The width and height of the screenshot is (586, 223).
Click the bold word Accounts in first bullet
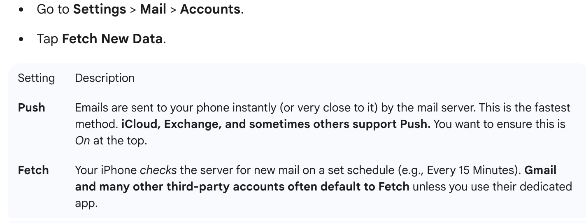tap(210, 9)
